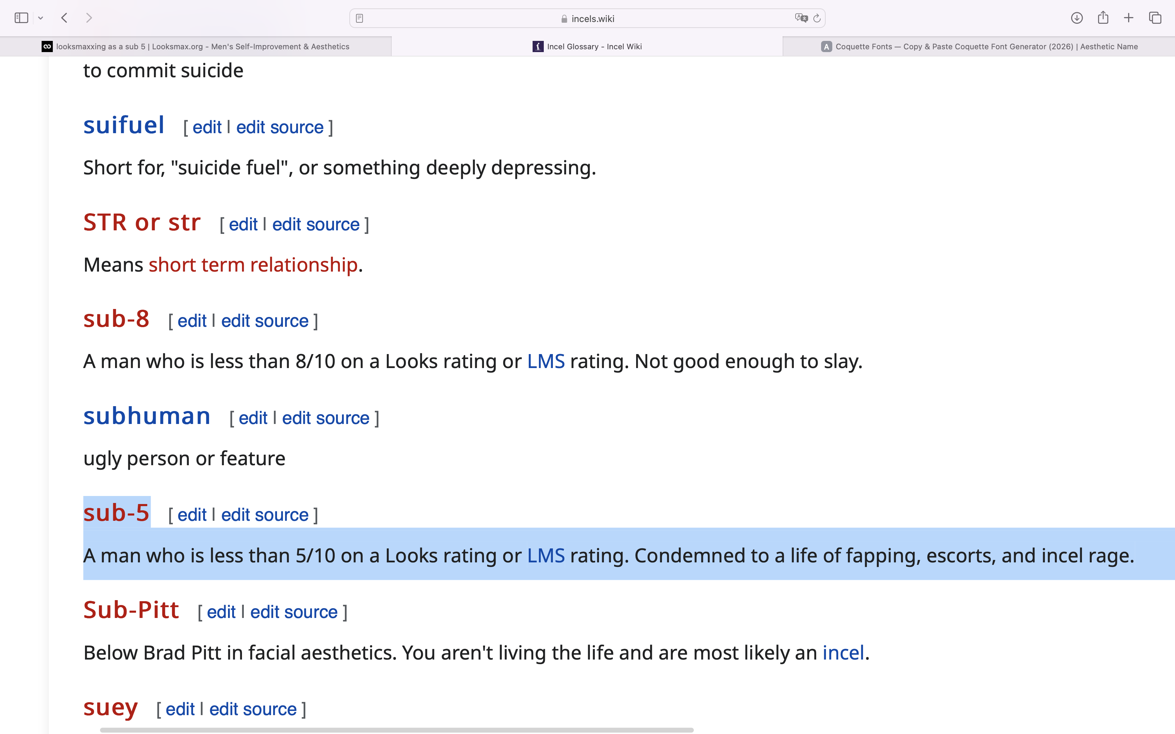1175x734 pixels.
Task: Expand the sidebar dropdown chevron
Action: [41, 19]
